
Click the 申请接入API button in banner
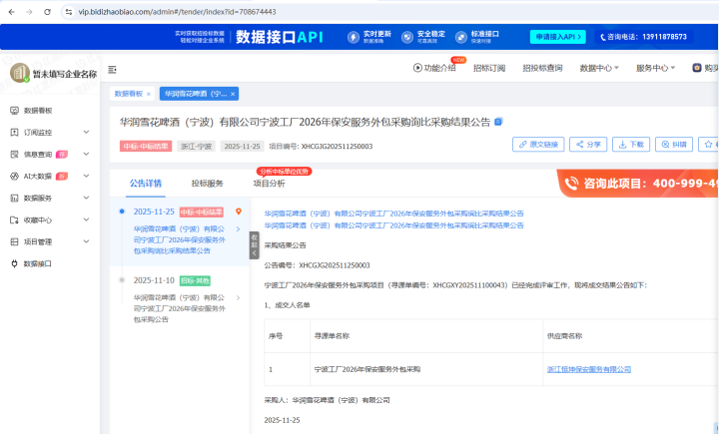point(557,37)
